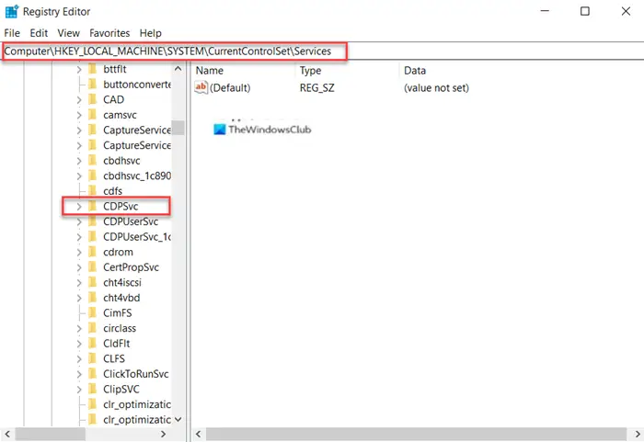Image resolution: width=644 pixels, height=442 pixels.
Task: Open the Favorites menu
Action: point(109,33)
